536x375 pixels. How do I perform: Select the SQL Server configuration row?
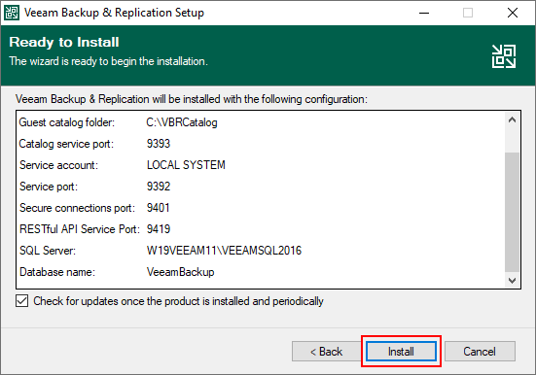260,251
